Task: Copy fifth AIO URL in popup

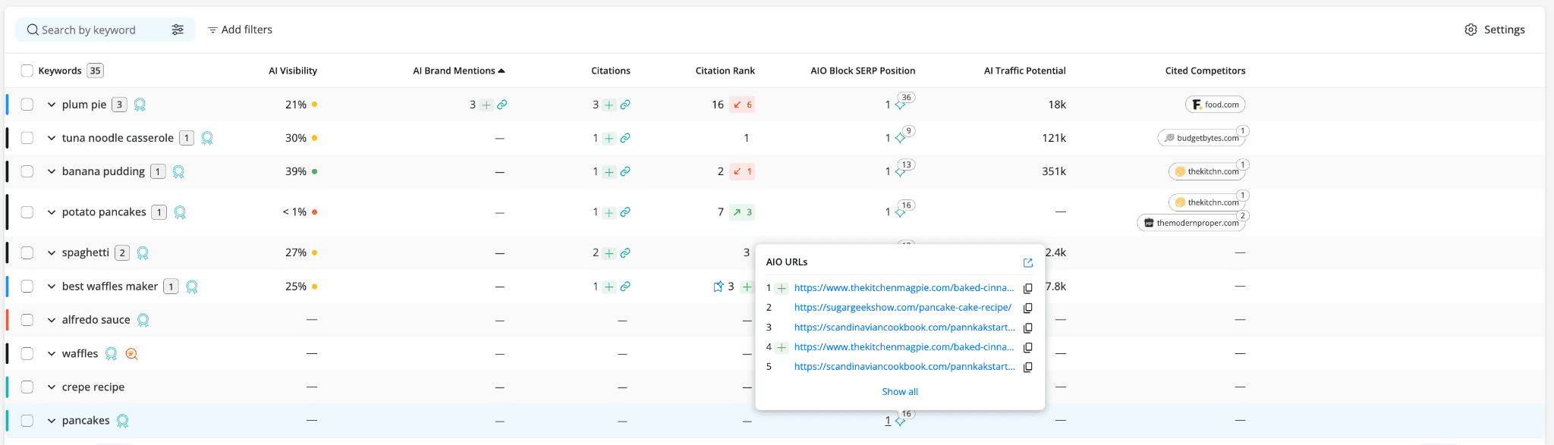Action: pyautogui.click(x=1028, y=367)
